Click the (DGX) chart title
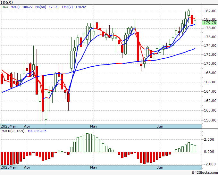This screenshot has height=175, width=218. click(7, 2)
